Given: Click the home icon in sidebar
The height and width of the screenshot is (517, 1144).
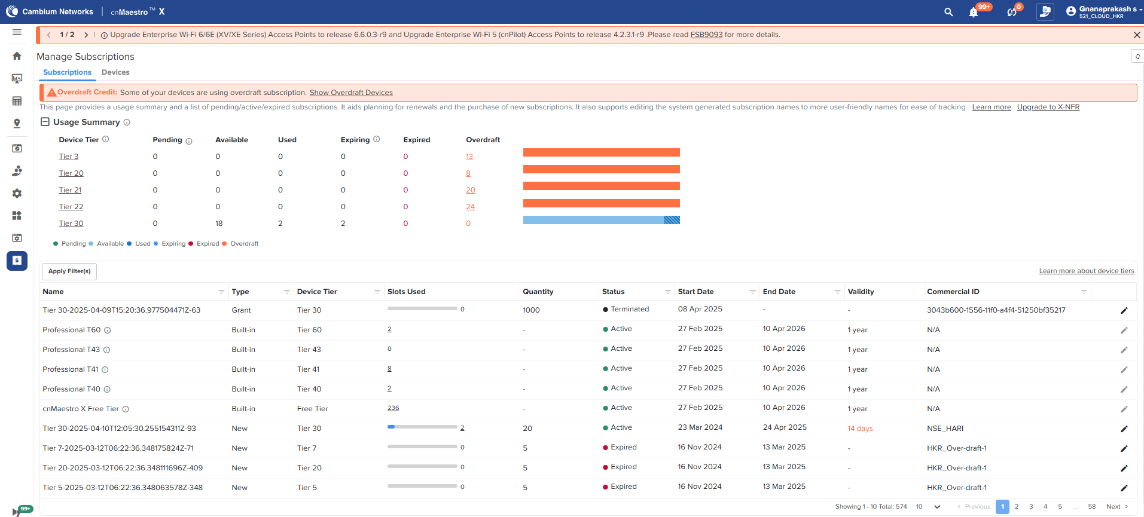Looking at the screenshot, I should coord(17,56).
